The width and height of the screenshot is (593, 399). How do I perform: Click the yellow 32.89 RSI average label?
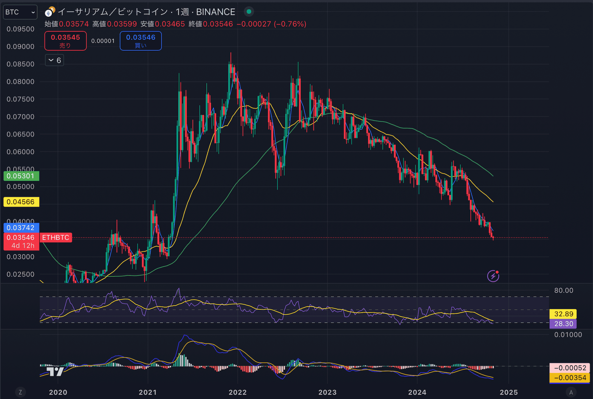click(563, 314)
